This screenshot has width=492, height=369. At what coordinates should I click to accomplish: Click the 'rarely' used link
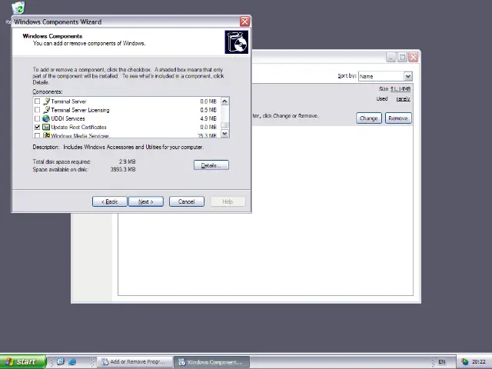[403, 99]
